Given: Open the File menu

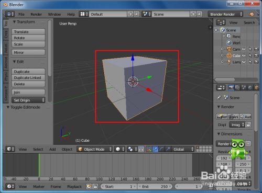Looking at the screenshot, I should point(21,14).
